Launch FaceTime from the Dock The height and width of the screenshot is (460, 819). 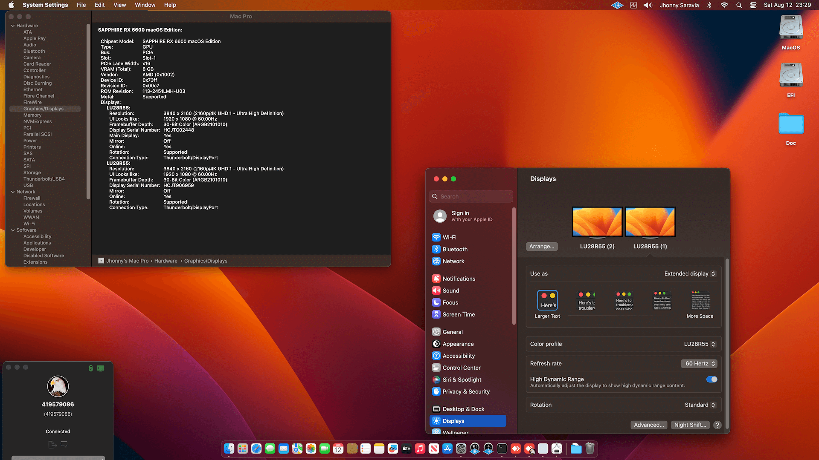click(x=325, y=448)
